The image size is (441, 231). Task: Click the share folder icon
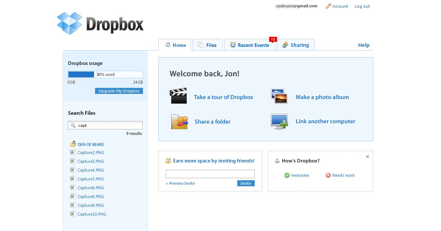tap(179, 122)
